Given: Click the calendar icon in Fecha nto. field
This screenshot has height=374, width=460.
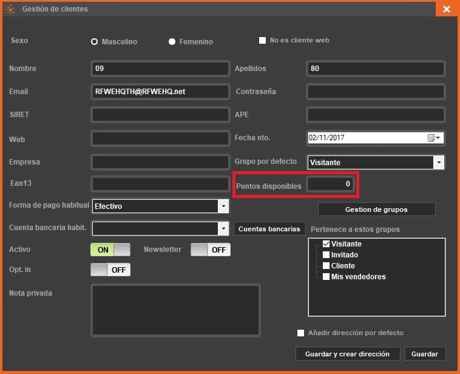Looking at the screenshot, I should [x=431, y=138].
